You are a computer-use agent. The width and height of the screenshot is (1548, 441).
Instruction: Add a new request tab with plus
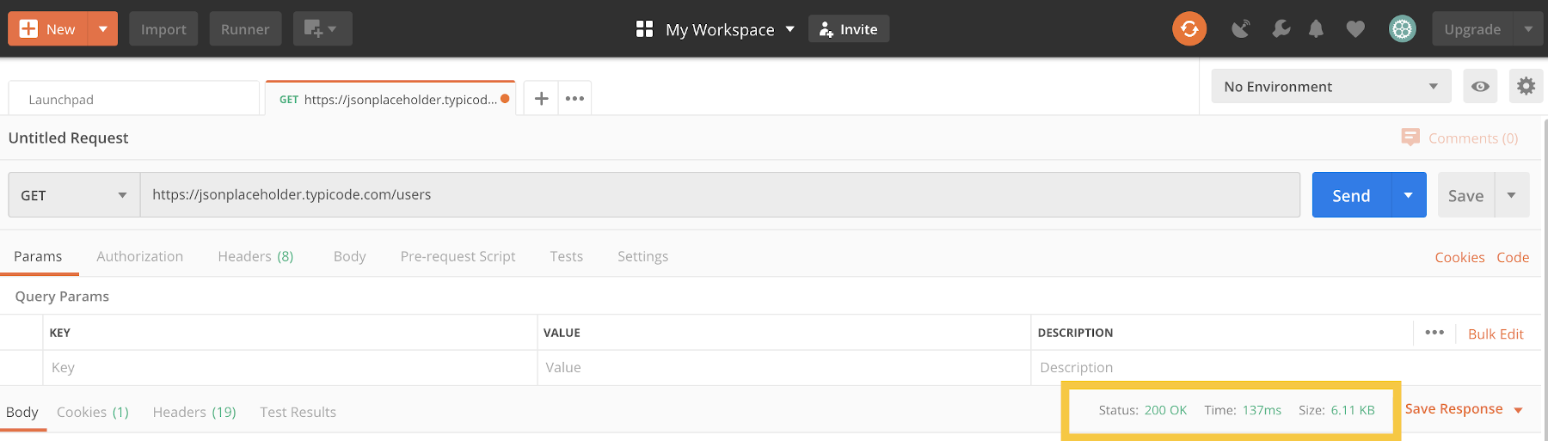(x=541, y=99)
